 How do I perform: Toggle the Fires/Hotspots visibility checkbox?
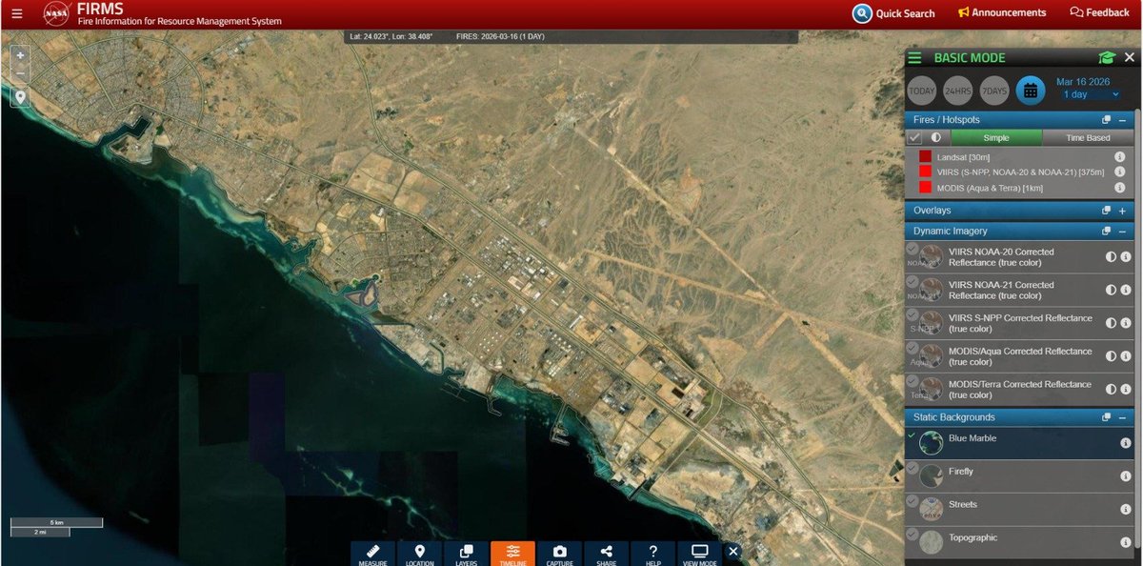(x=912, y=136)
